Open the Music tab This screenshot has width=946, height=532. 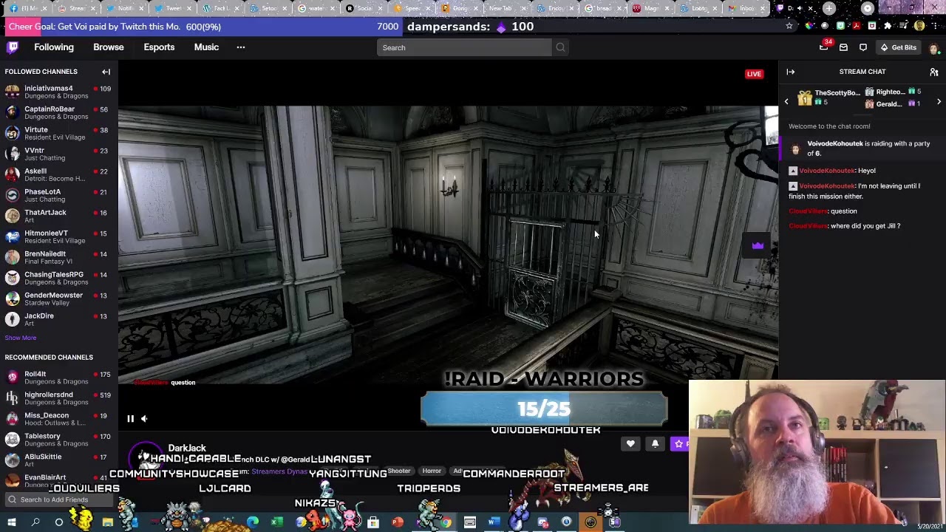[206, 47]
